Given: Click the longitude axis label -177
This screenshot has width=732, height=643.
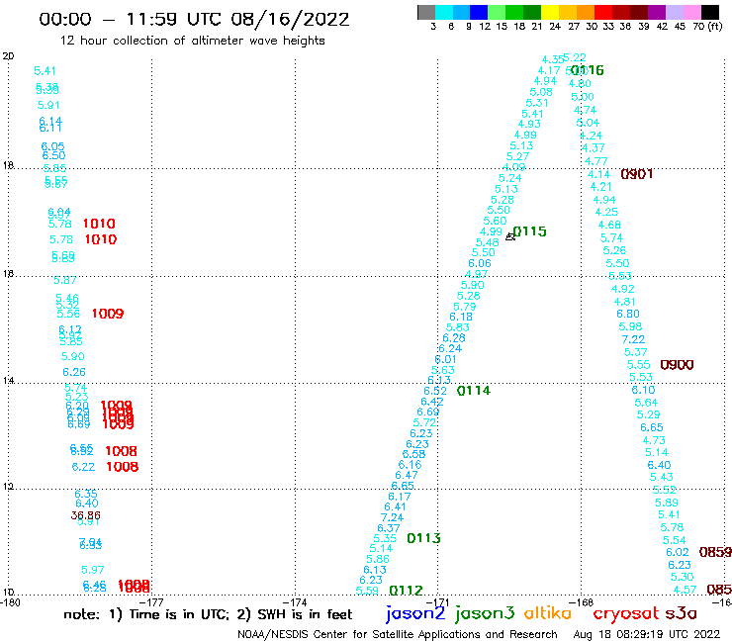Looking at the screenshot, I should pos(151,602).
